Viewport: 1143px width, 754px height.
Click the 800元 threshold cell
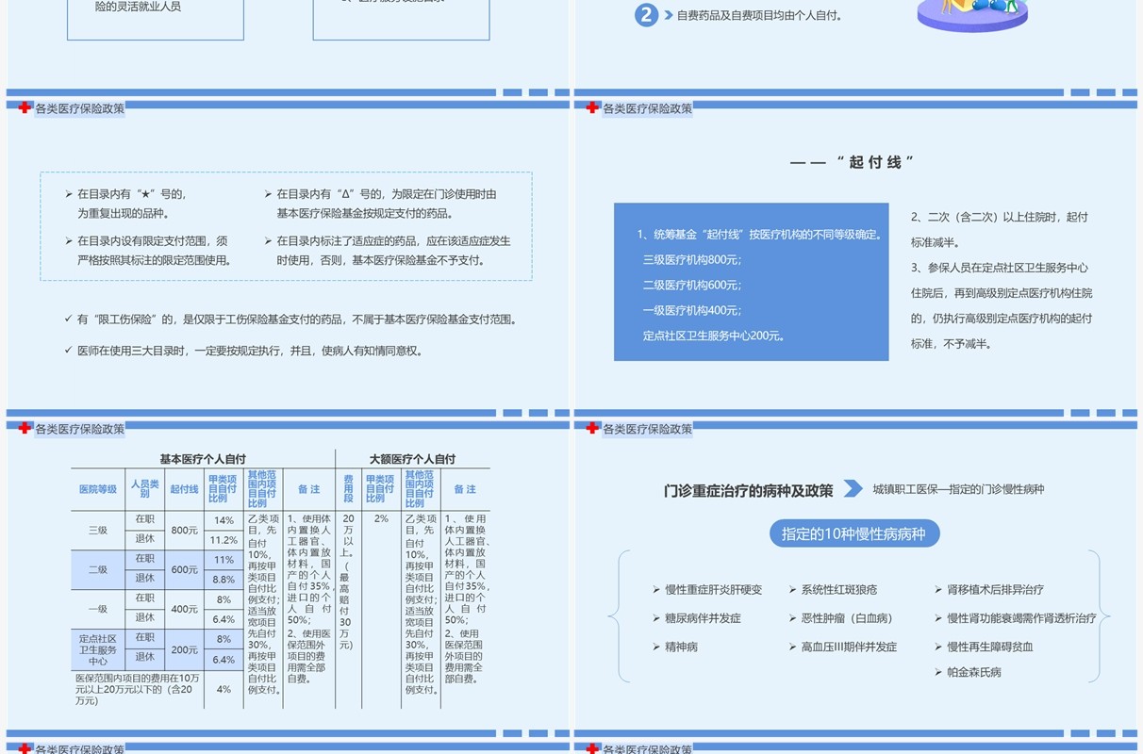(x=184, y=531)
